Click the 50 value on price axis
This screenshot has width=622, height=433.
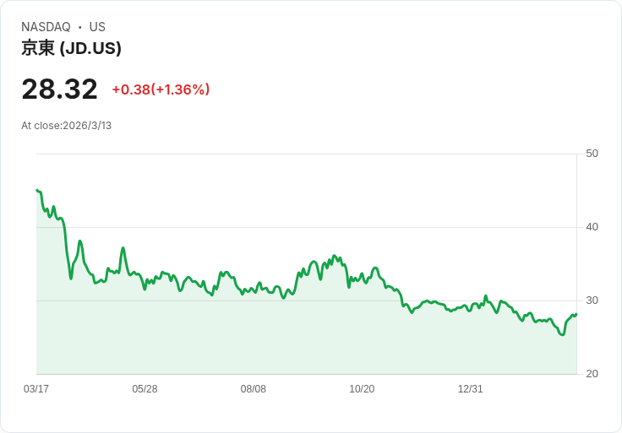592,154
